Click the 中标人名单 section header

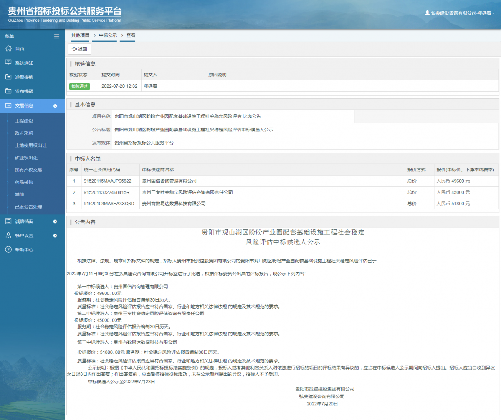tap(88, 159)
